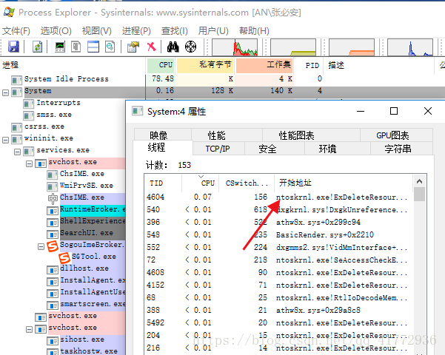The height and width of the screenshot is (355, 445).
Task: Collapse the wininit.exe tree node
Action: [x=5, y=140]
